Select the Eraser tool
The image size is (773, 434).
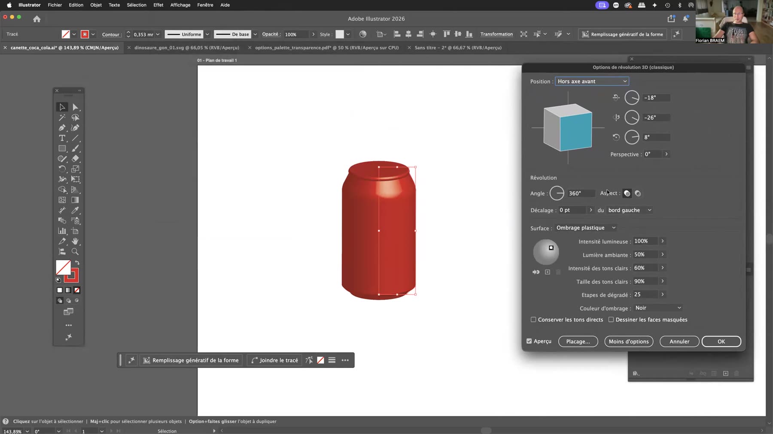76,159
